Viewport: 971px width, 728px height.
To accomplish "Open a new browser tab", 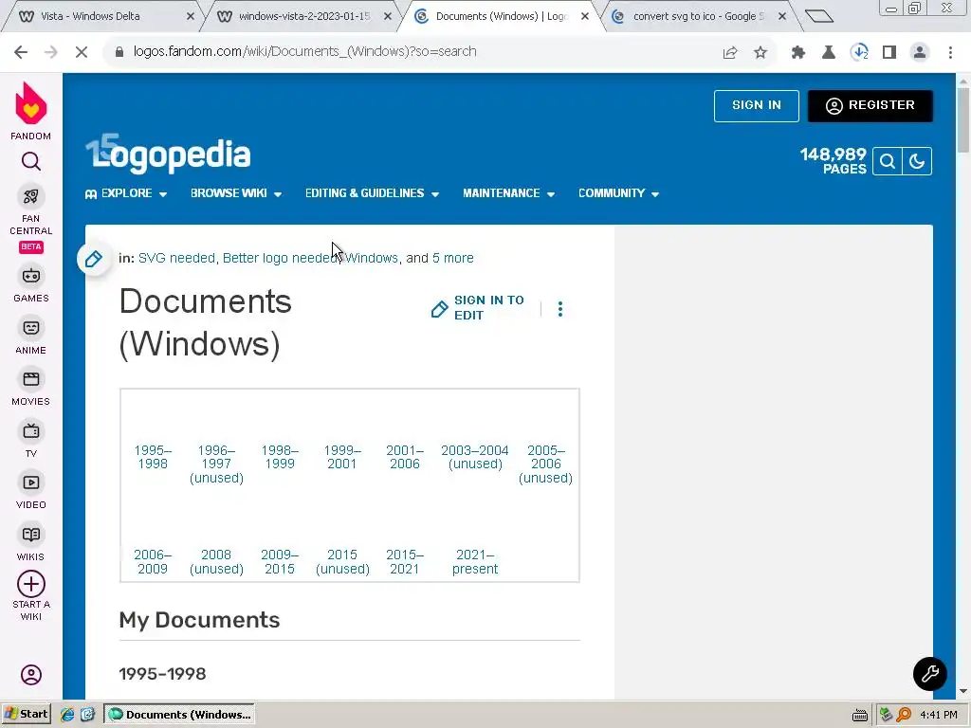I will [819, 17].
